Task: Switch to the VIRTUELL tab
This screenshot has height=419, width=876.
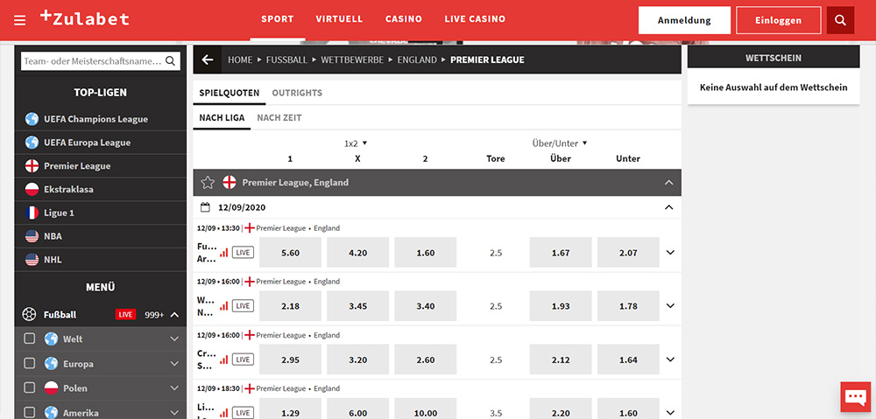Action: (x=339, y=19)
